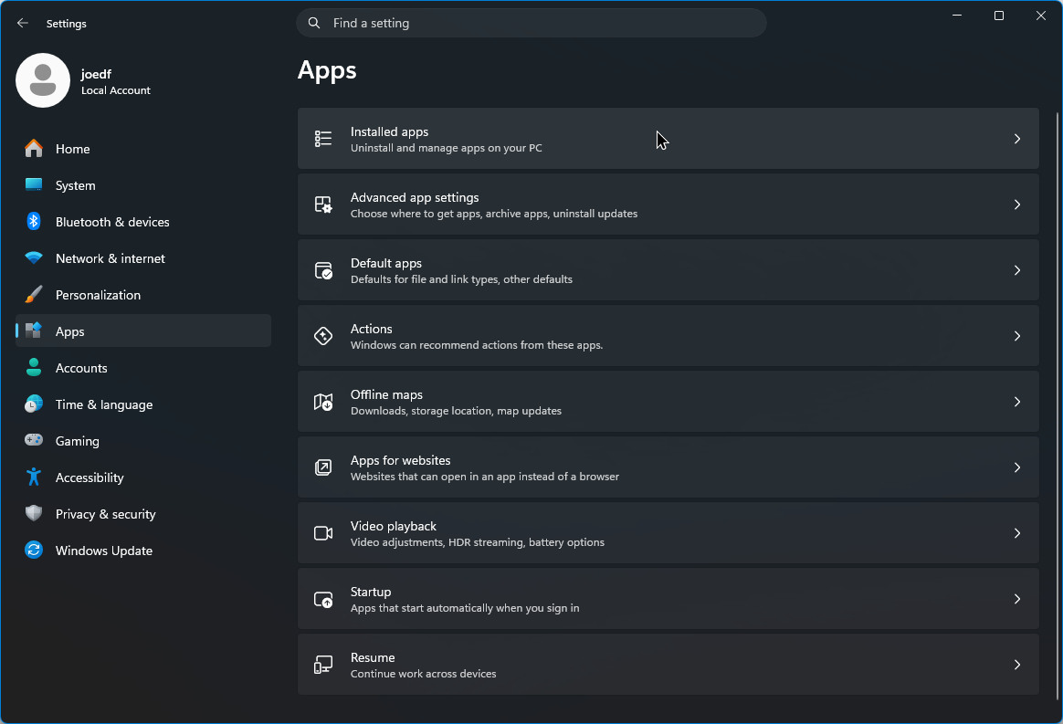The height and width of the screenshot is (724, 1063).
Task: Click the Windows Update sync icon
Action: 34,550
